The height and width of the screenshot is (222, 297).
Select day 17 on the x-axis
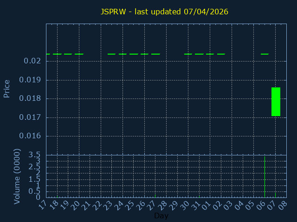point(43,204)
